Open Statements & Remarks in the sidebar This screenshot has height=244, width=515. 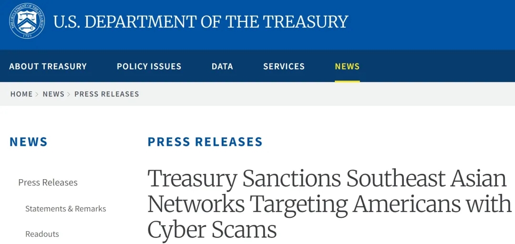coord(66,209)
